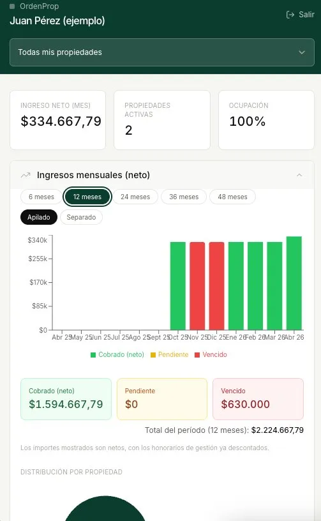Image resolution: width=321 pixels, height=521 pixels.
Task: Click the OrdenProp logo square icon
Action: pyautogui.click(x=12, y=6)
